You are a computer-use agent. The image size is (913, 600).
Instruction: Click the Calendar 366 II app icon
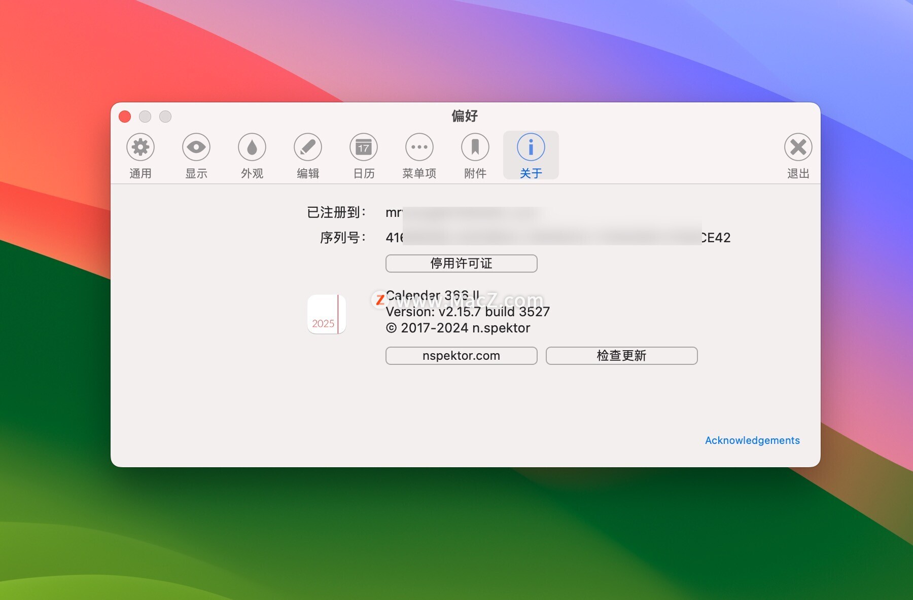pyautogui.click(x=327, y=314)
